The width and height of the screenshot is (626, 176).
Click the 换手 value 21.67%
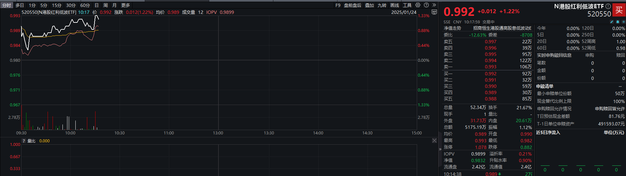tap(524, 108)
